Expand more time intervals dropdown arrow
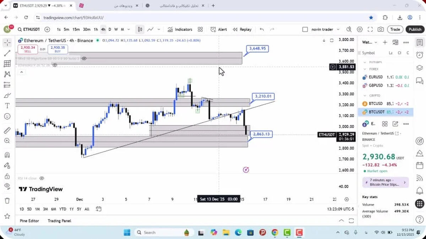 129,29
